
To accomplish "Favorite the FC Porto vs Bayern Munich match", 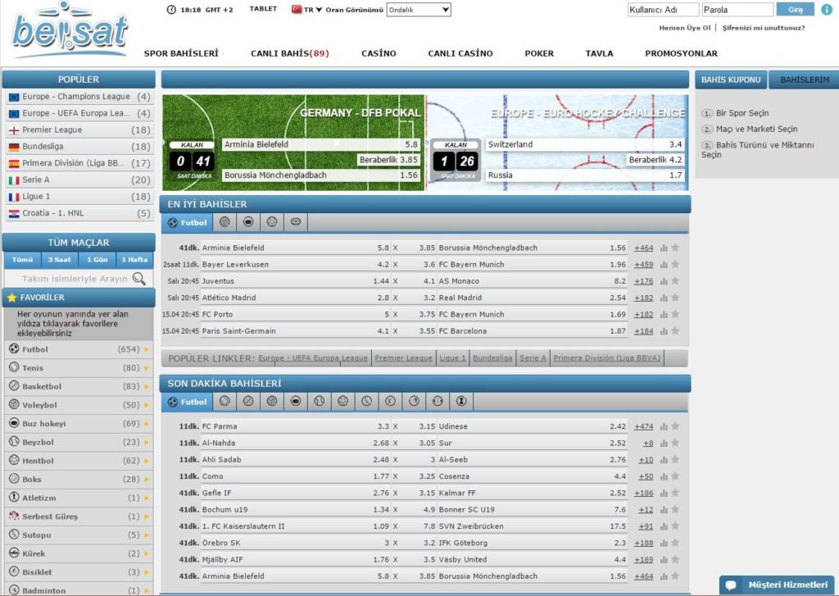I will pyautogui.click(x=675, y=314).
